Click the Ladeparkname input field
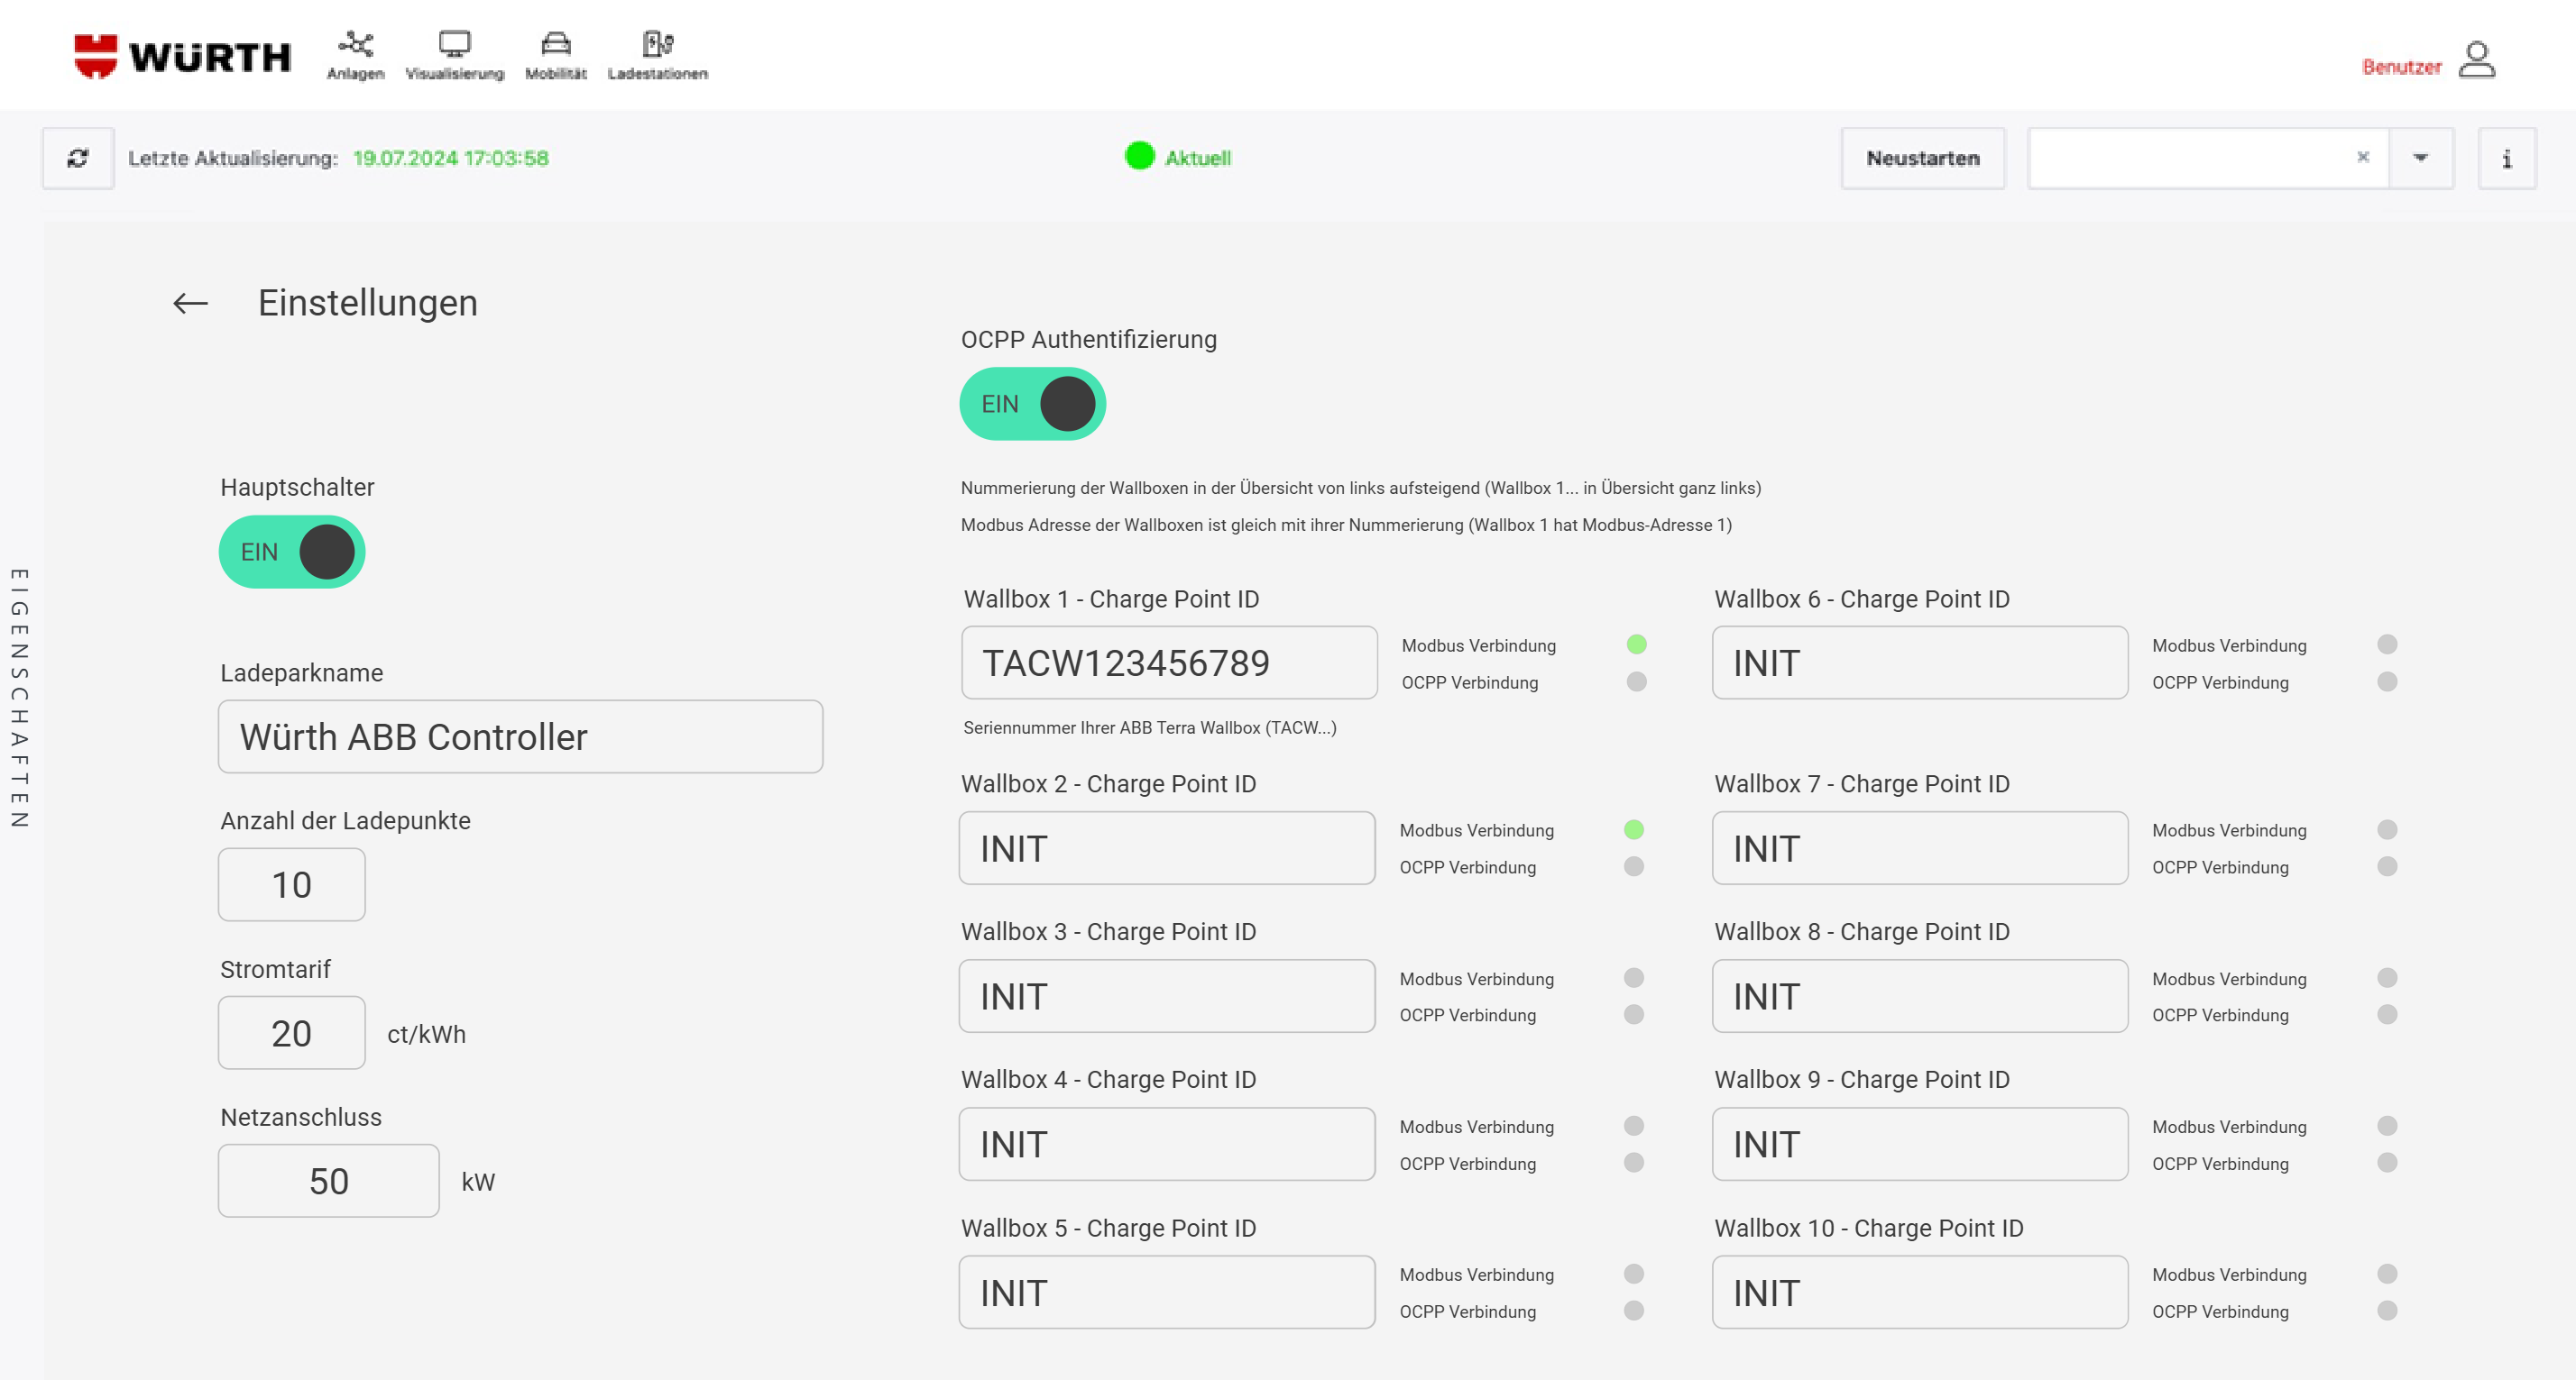The width and height of the screenshot is (2576, 1380). click(x=520, y=736)
